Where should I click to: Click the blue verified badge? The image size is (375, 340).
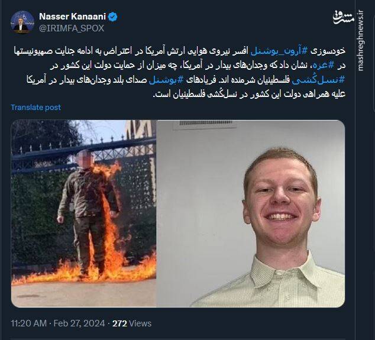click(x=113, y=17)
